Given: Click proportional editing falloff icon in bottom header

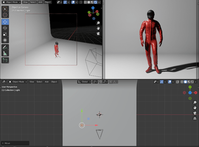Looking at the screenshot, I should pos(115,82).
